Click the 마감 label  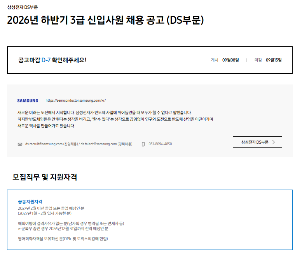[258, 60]
